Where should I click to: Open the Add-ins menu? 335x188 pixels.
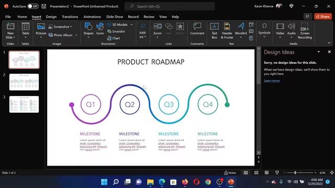point(143,31)
